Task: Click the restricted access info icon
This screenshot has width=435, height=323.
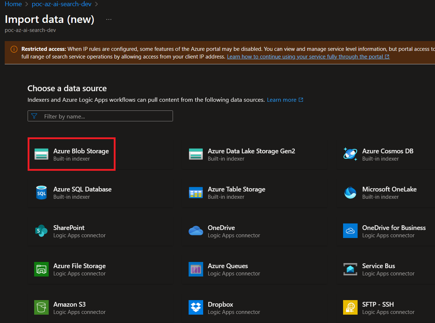Action: coord(14,49)
